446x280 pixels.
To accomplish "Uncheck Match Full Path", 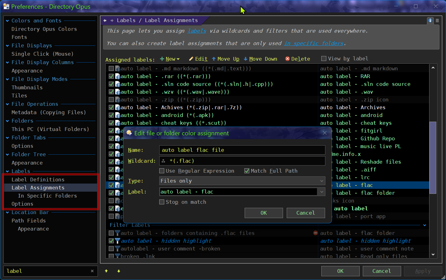I will pyautogui.click(x=247, y=171).
